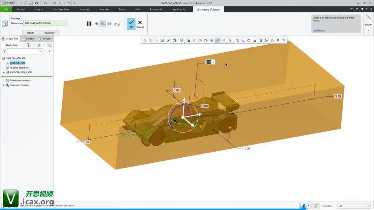374x210 pixels.
Task: Open the Read more link in help tooltip
Action: 318,30
